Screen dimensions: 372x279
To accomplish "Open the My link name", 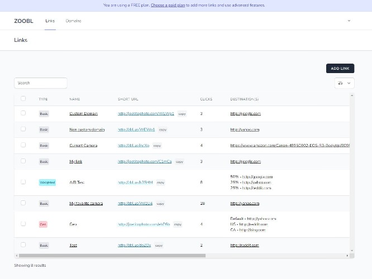I will [75, 161].
